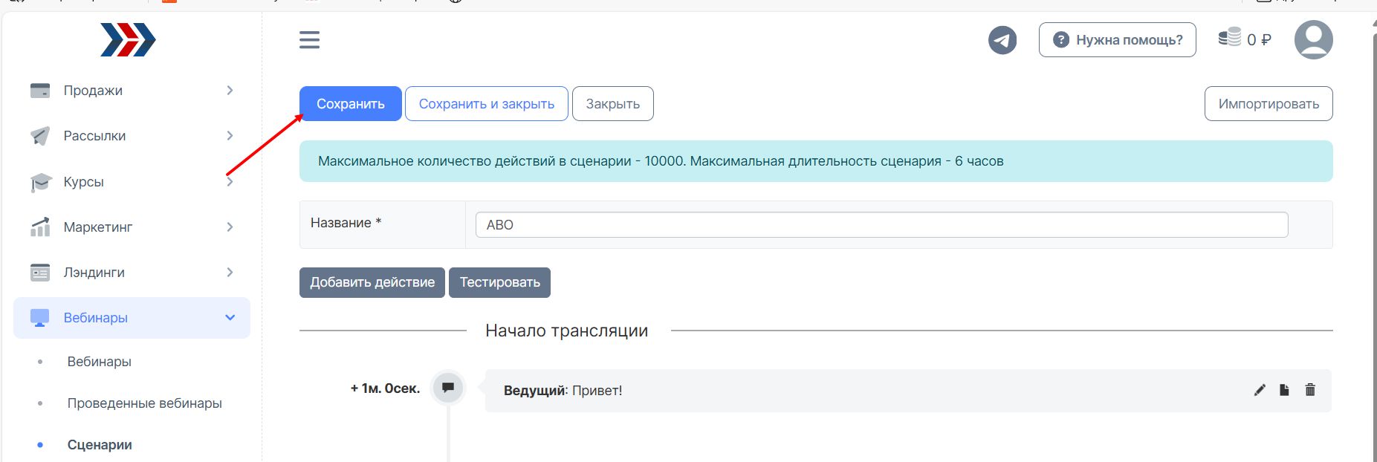The width and height of the screenshot is (1377, 462).
Task: Duplicate the action using copy icon
Action: tap(1284, 391)
